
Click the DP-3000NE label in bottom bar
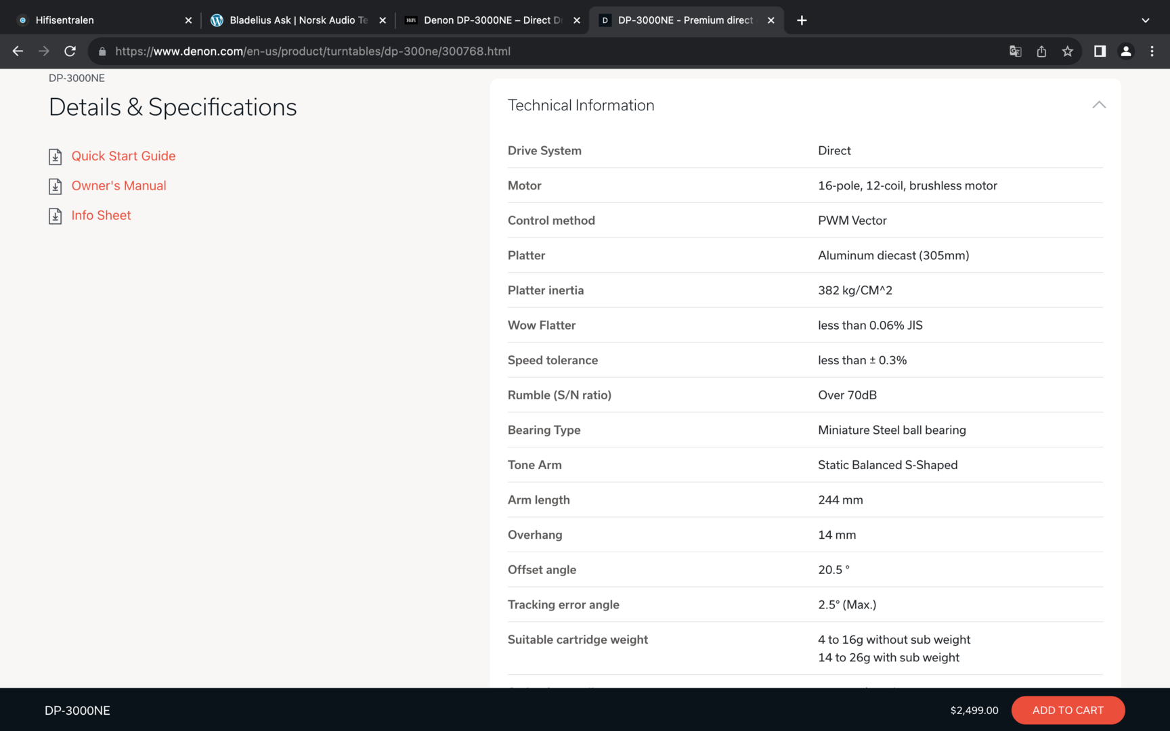click(77, 711)
